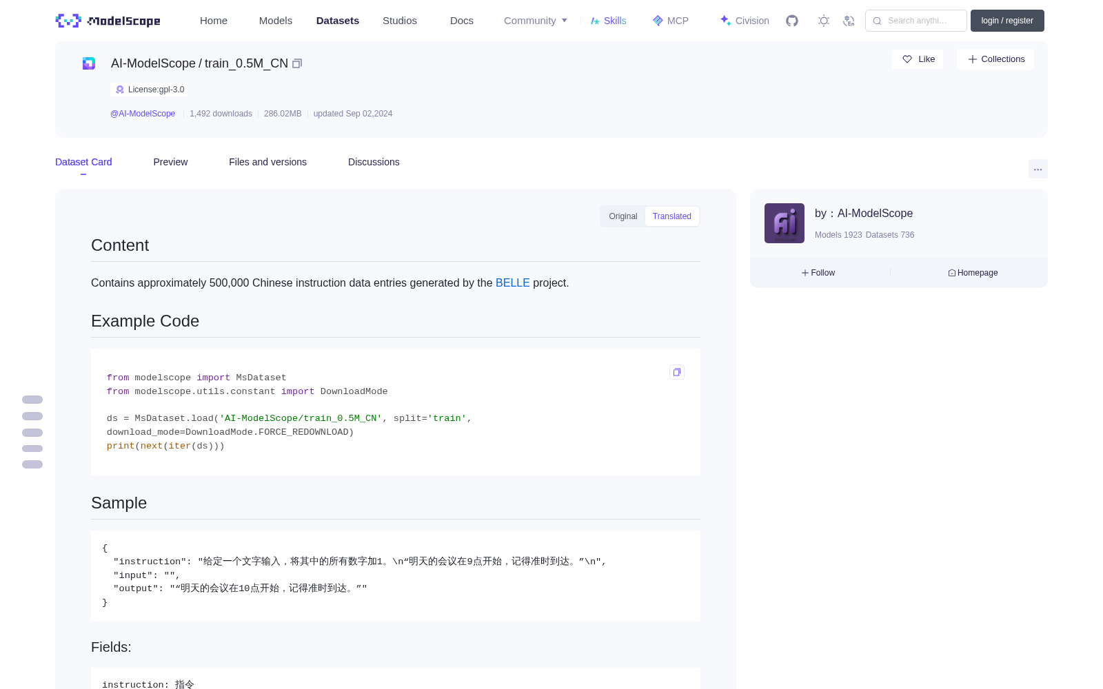This screenshot has height=689, width=1103.
Task: Click the 'Example Code' heading
Action: pos(145,321)
